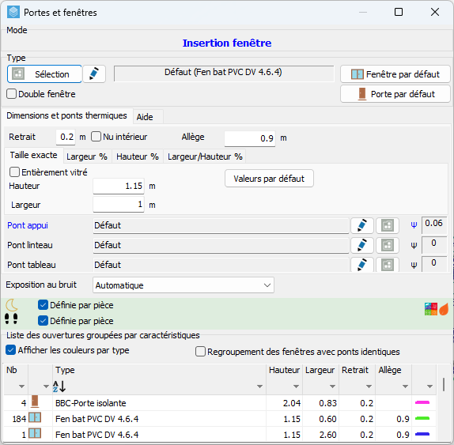Screen dimensions: 454x445
Task: Edit Pont appui with its pencil icon
Action: (362, 225)
